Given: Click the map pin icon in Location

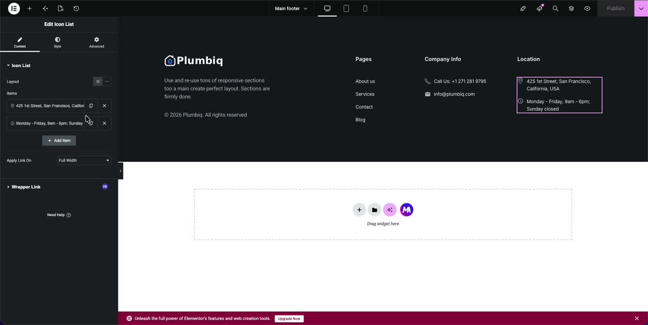Looking at the screenshot, I should point(520,81).
